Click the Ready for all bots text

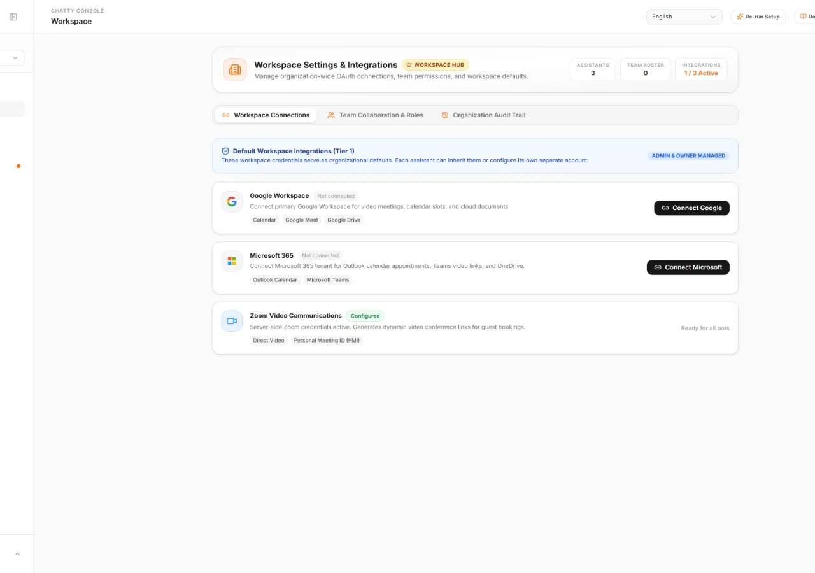tap(705, 328)
